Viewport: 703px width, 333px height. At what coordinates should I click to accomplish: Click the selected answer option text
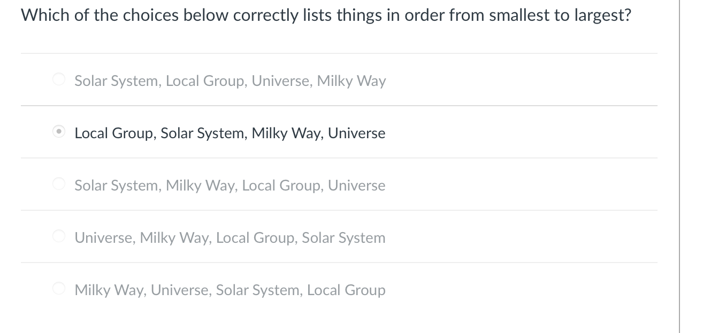pyautogui.click(x=230, y=133)
